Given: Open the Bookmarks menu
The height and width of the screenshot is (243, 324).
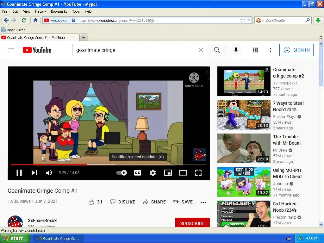Looking at the screenshot, I should click(59, 11).
